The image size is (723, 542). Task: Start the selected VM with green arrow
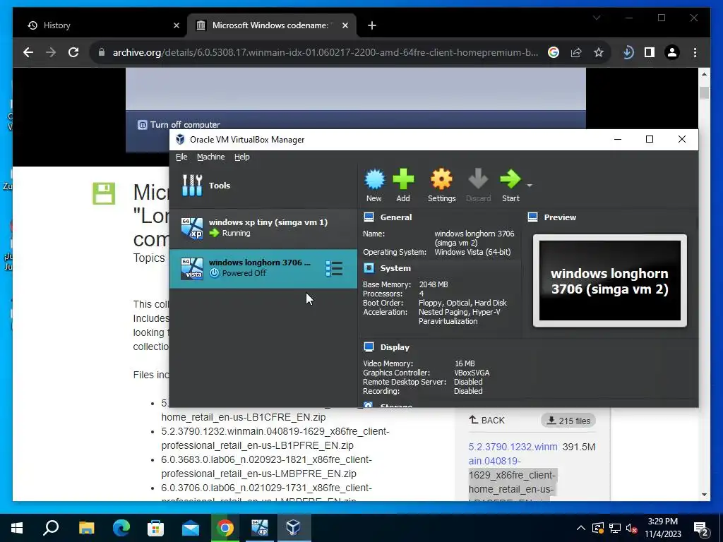[510, 185]
